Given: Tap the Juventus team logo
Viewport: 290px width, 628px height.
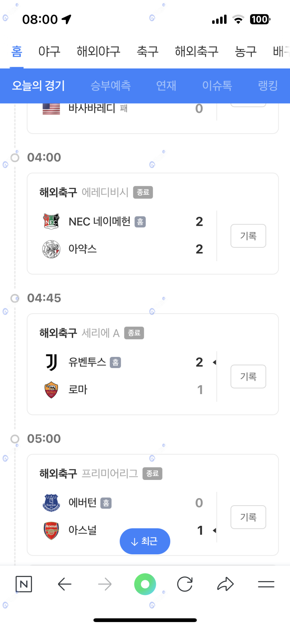Looking at the screenshot, I should (51, 362).
